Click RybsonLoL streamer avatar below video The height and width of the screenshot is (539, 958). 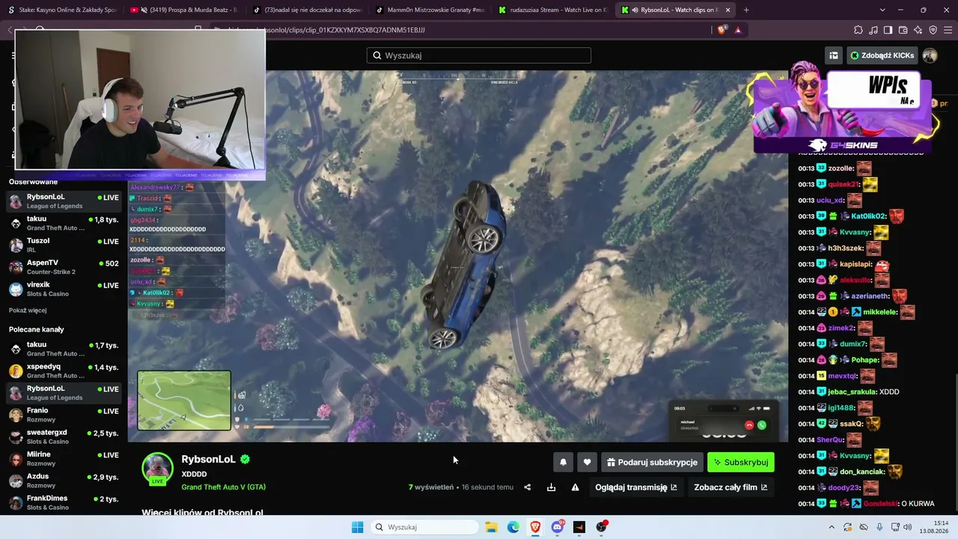click(157, 469)
